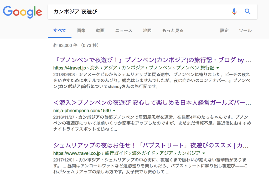
Task: Focus the search box containing カンボジア 夜遊び
Action: pyautogui.click(x=152, y=12)
